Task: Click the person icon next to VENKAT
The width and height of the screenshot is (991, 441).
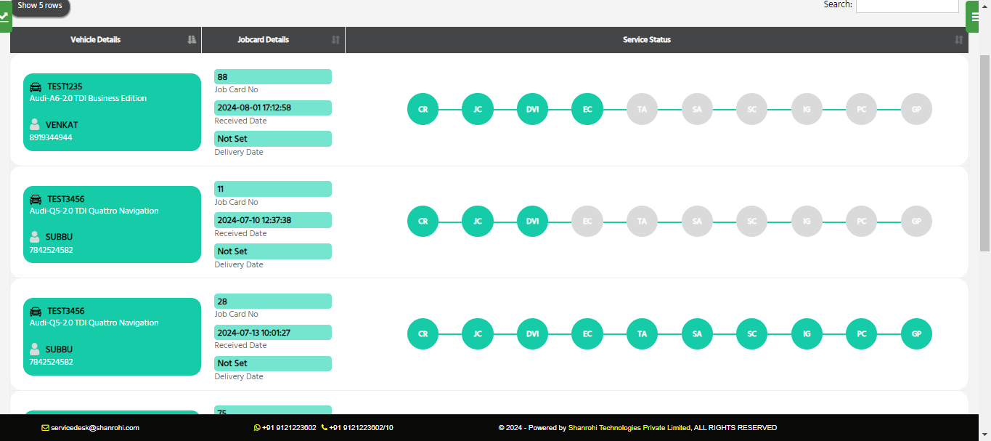Action: point(35,124)
